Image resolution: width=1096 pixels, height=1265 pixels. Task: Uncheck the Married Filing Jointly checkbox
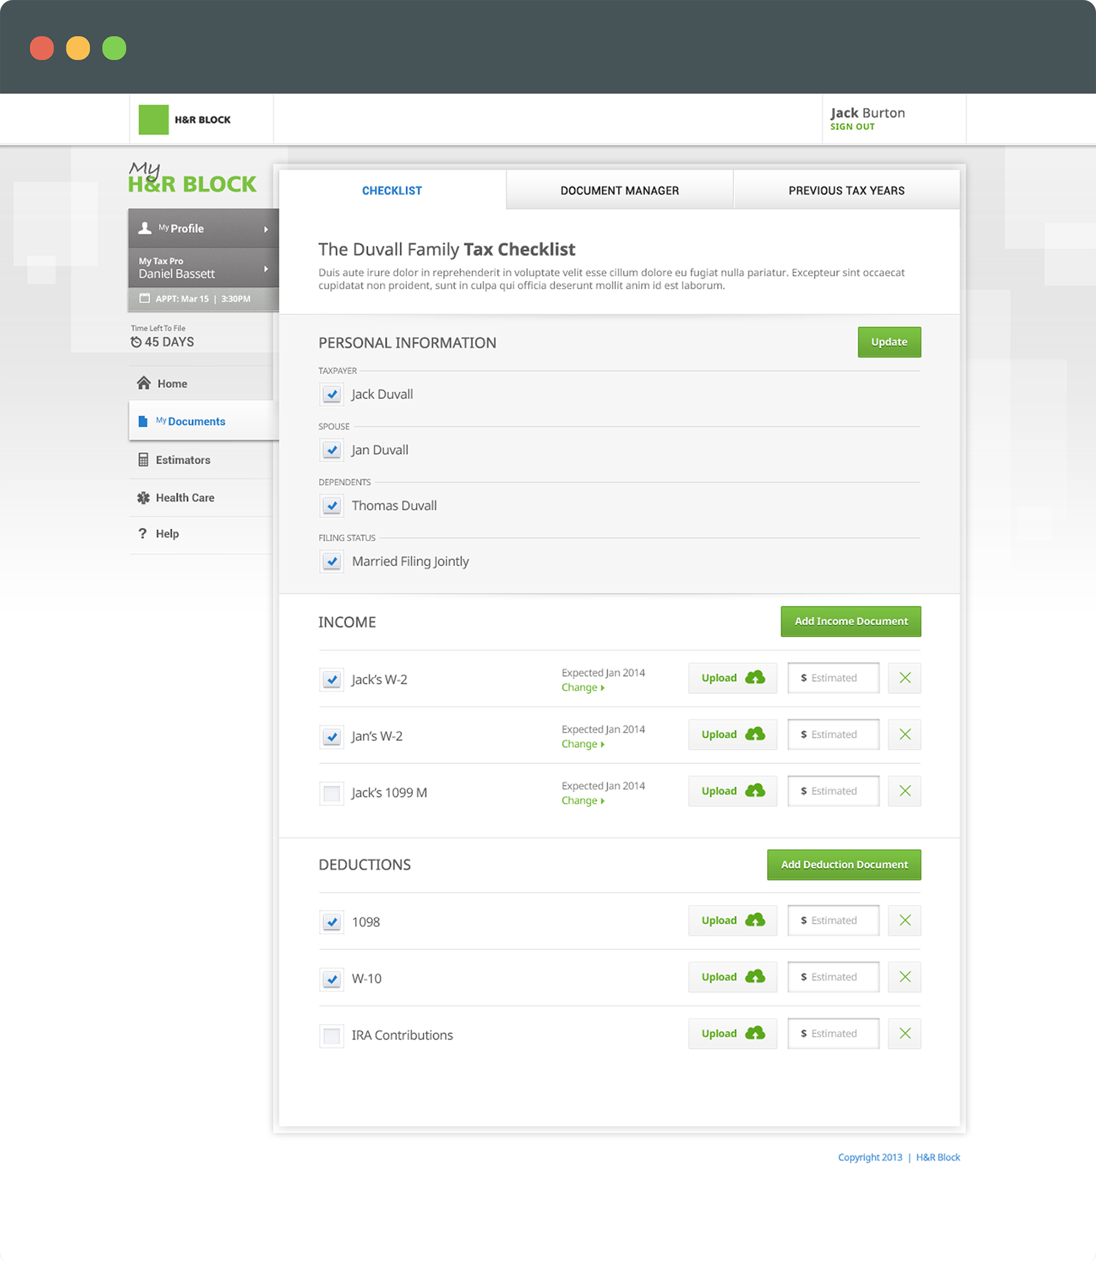(x=331, y=562)
